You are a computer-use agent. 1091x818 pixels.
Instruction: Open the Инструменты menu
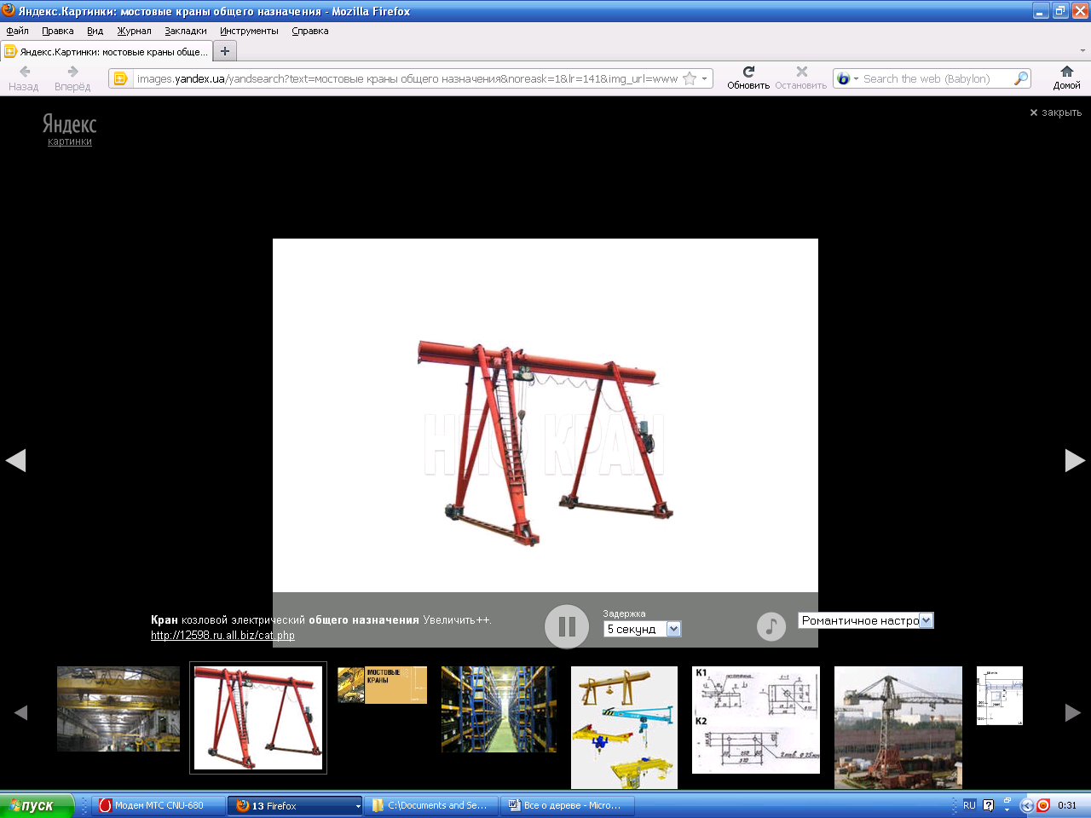[x=249, y=31]
